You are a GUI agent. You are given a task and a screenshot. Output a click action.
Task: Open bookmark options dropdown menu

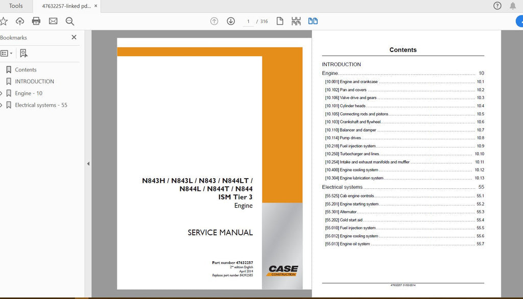[x=6, y=54]
